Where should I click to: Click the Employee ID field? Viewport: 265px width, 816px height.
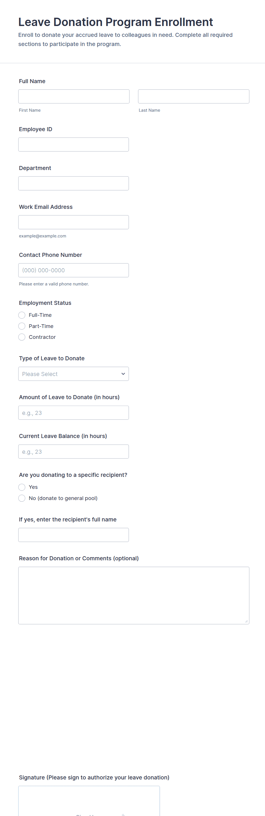pyautogui.click(x=73, y=145)
